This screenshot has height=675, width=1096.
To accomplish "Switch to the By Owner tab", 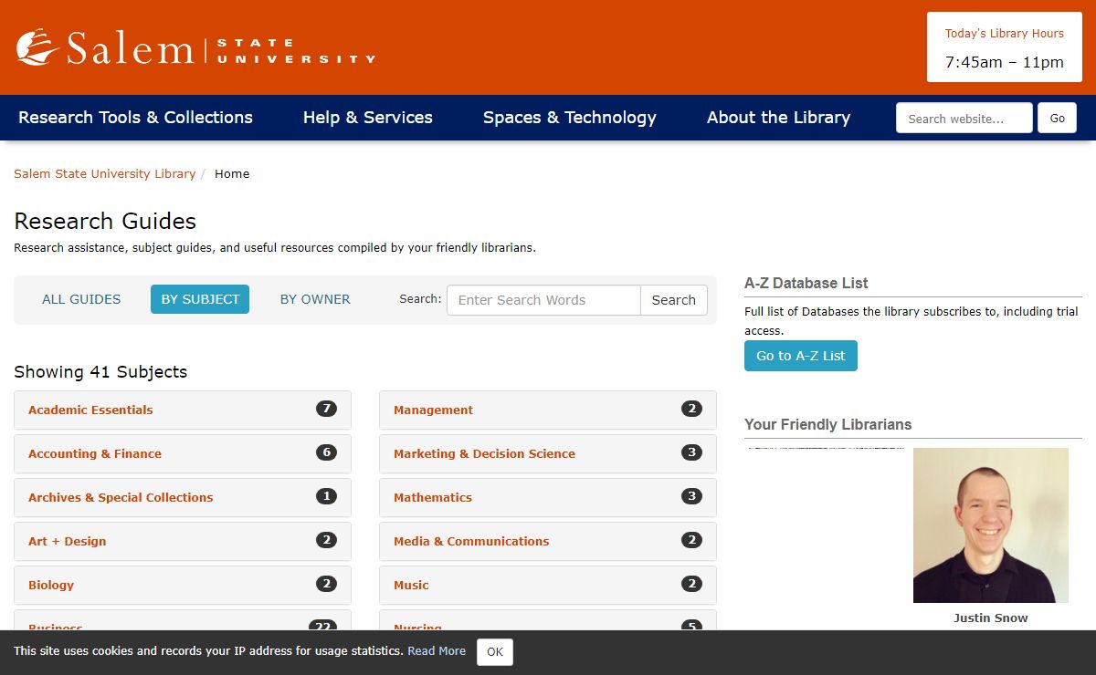I will pyautogui.click(x=315, y=299).
